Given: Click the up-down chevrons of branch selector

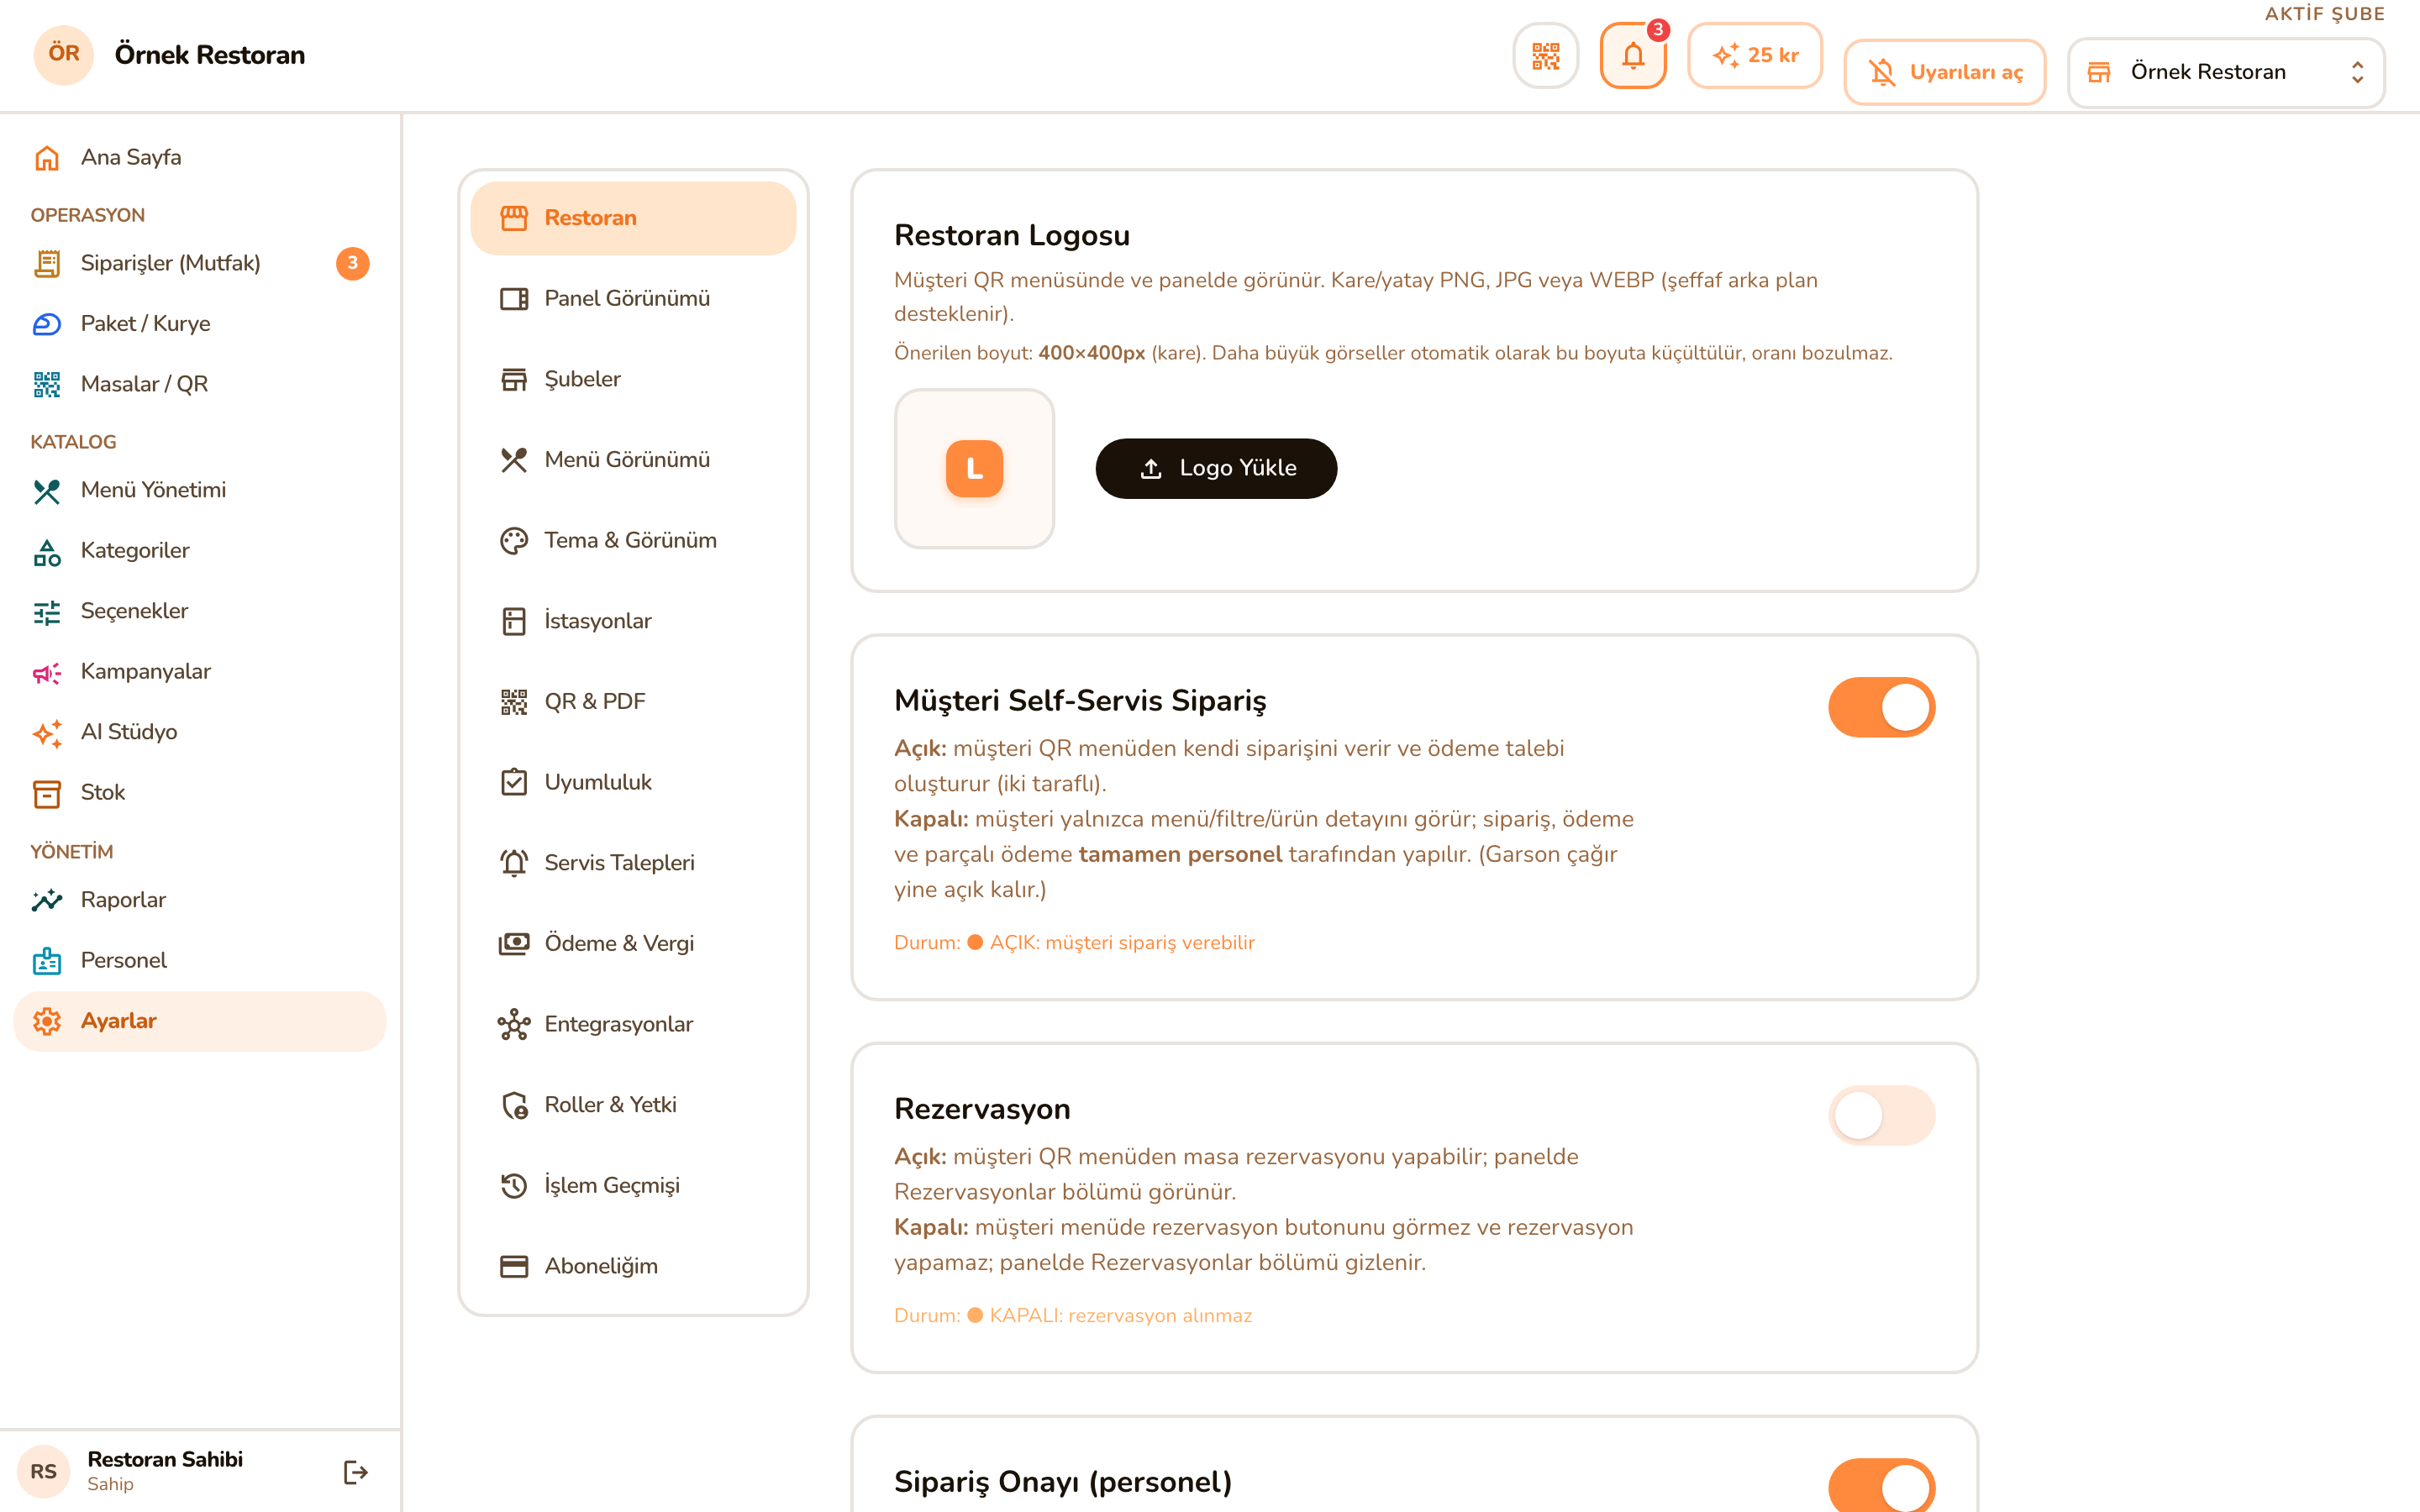Looking at the screenshot, I should (2357, 72).
